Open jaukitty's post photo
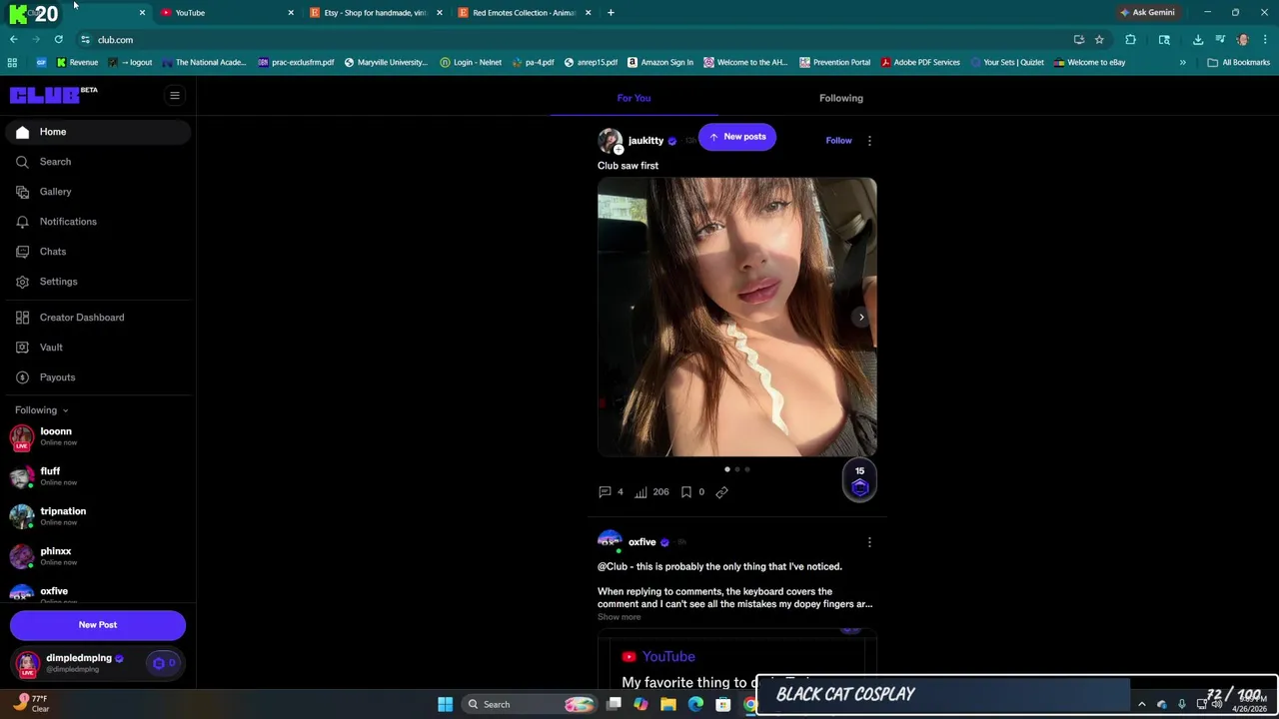The height and width of the screenshot is (719, 1279). (x=737, y=318)
